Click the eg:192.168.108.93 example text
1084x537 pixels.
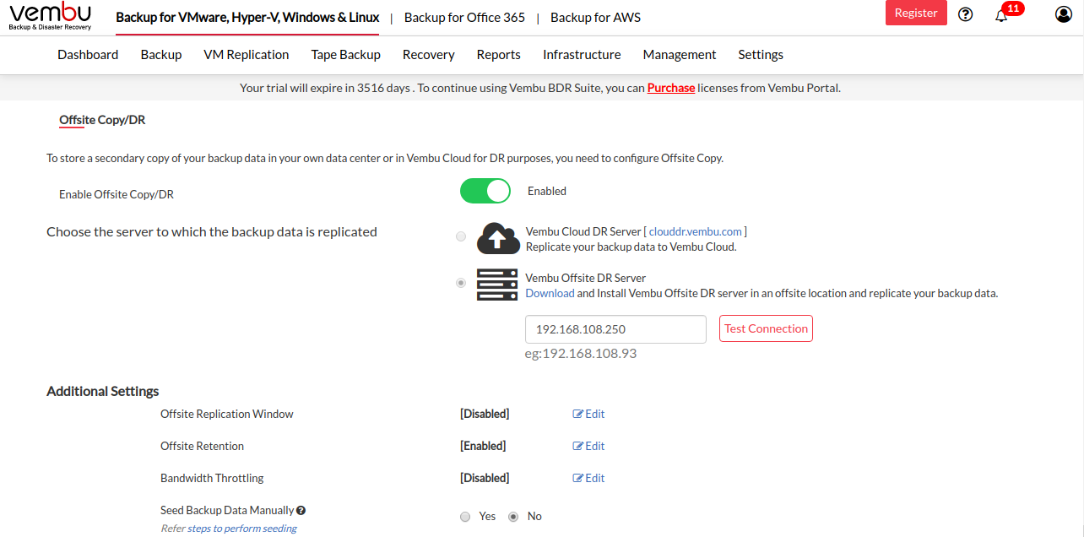(x=581, y=354)
